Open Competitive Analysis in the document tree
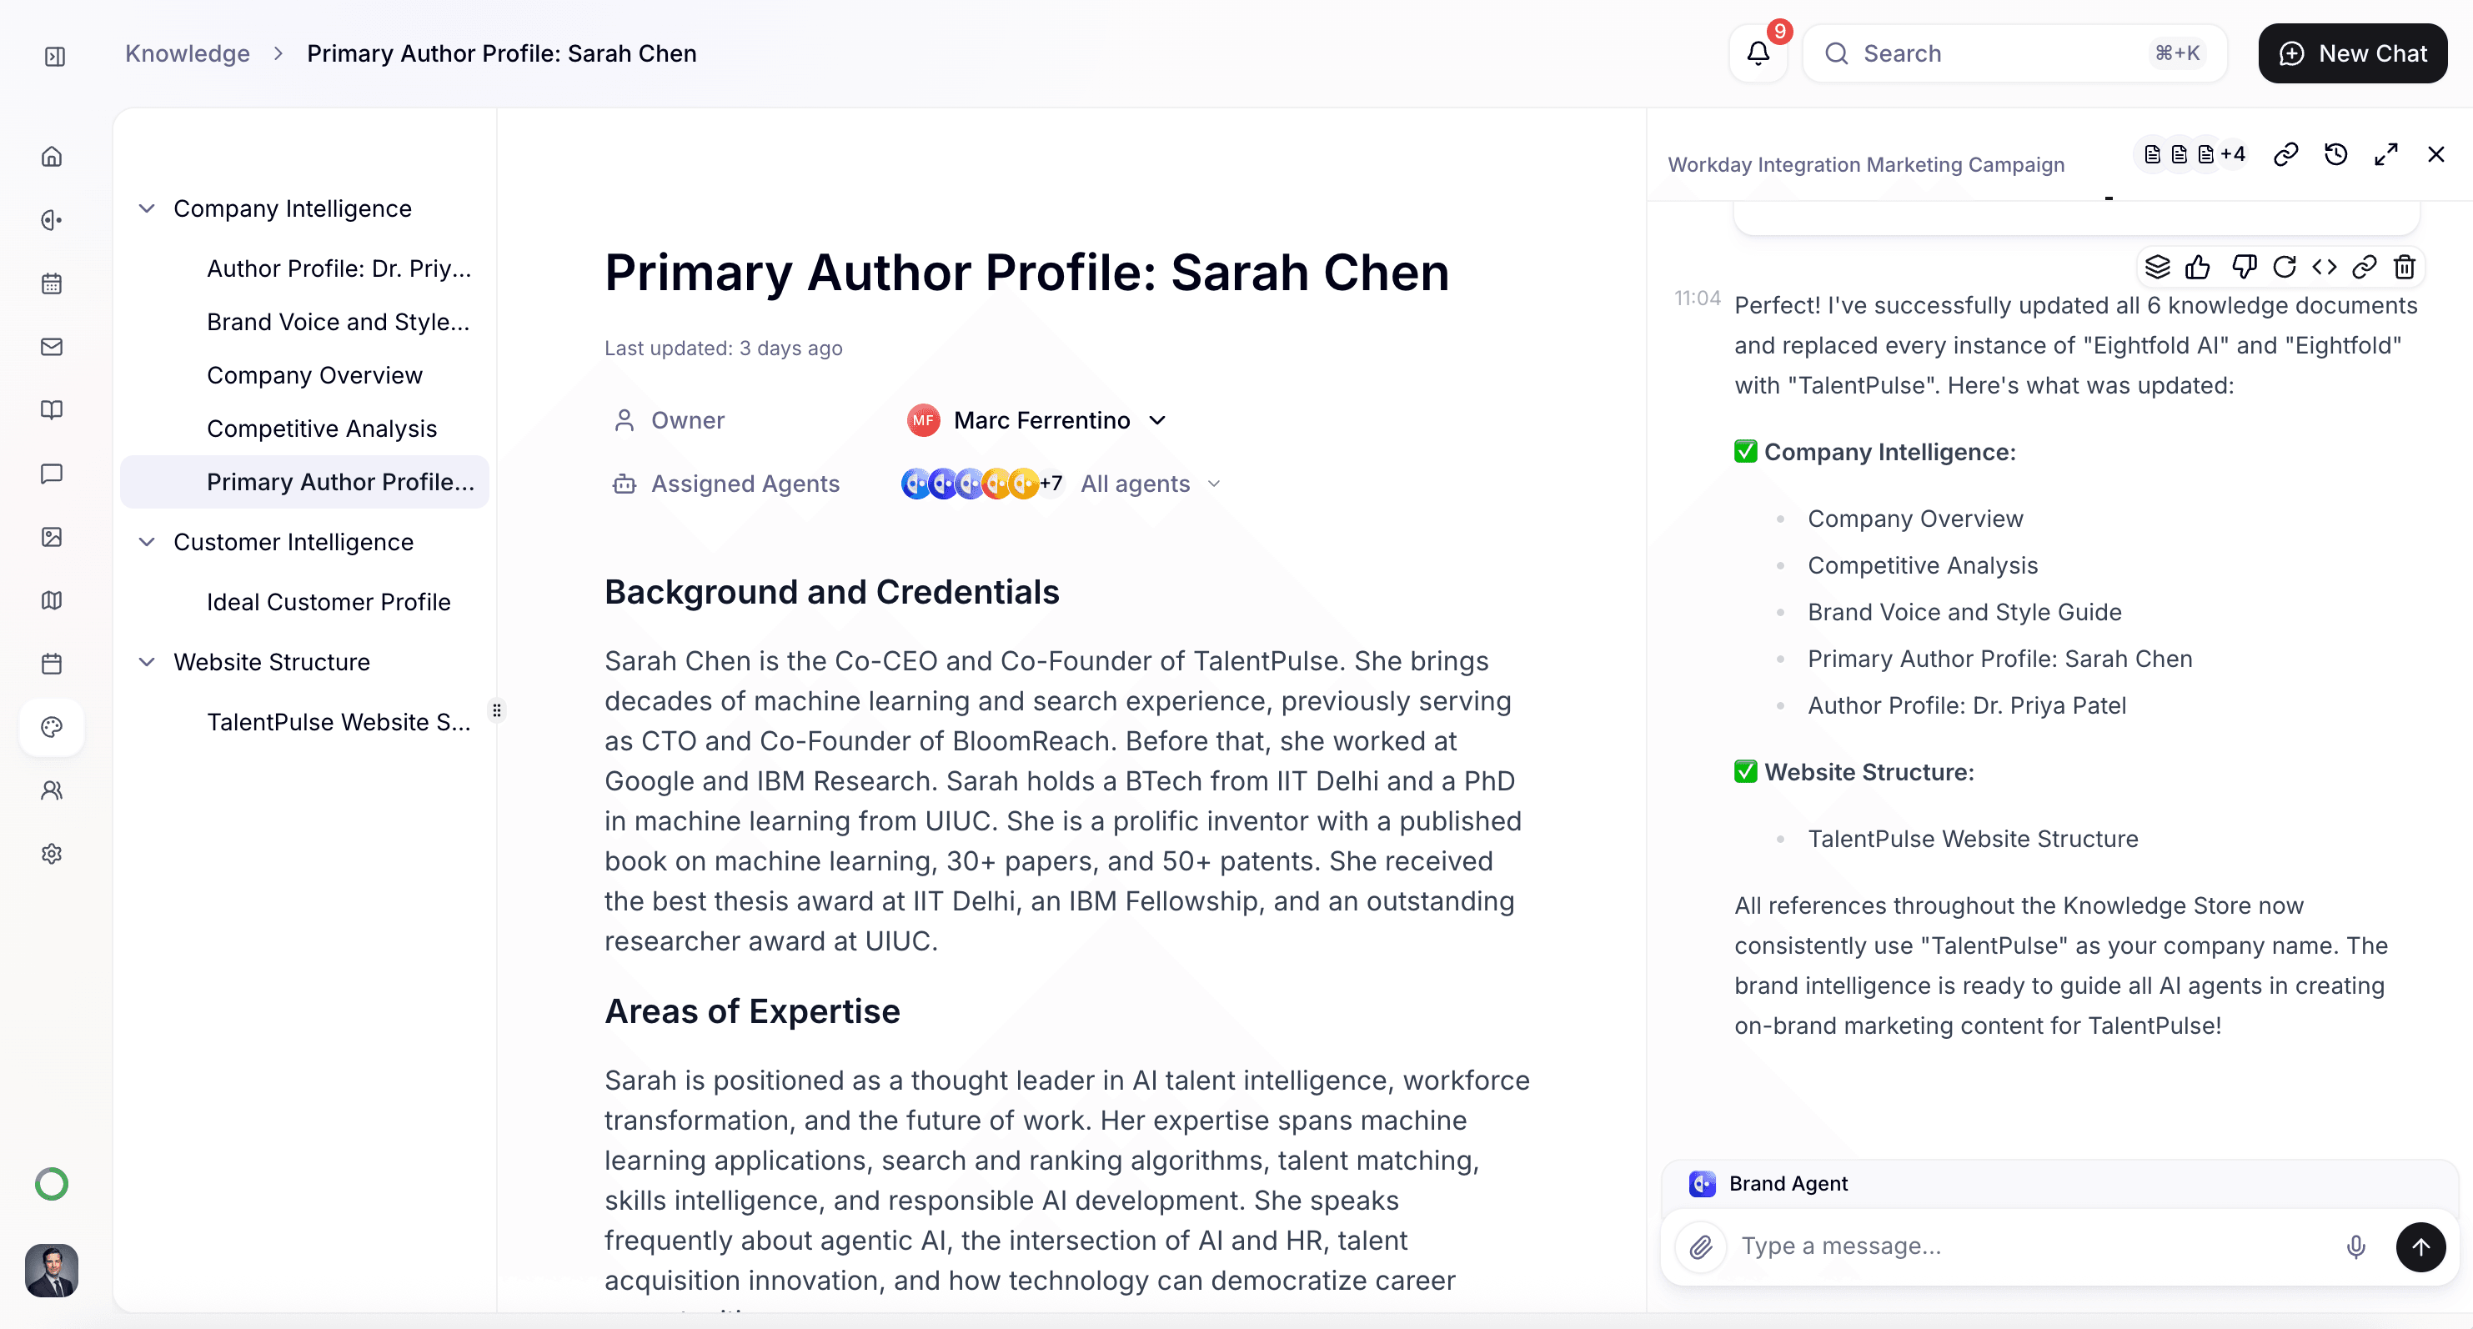The width and height of the screenshot is (2473, 1329). [322, 429]
